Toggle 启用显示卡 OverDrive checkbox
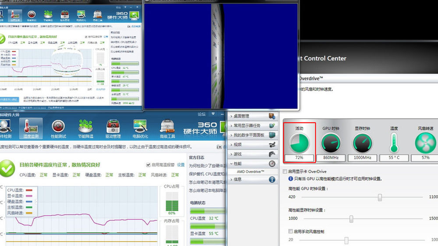Image resolution: width=438 pixels, height=246 pixels. 285,171
